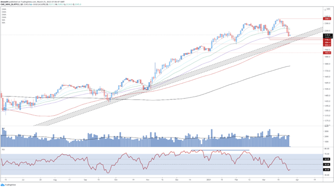Click the 2300.0 price axis value

tap(327, 24)
